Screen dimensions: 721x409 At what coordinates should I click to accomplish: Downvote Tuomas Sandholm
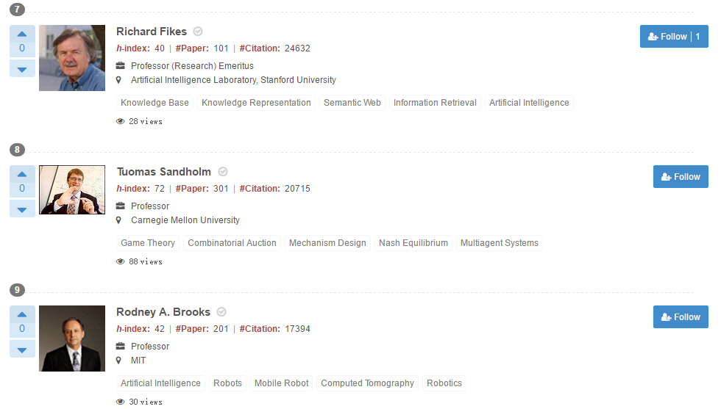[22, 209]
